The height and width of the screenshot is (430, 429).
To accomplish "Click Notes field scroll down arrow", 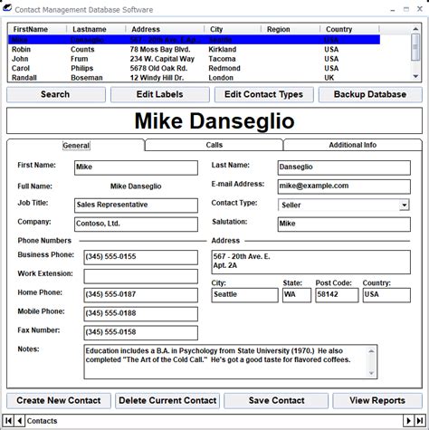I will point(371,373).
